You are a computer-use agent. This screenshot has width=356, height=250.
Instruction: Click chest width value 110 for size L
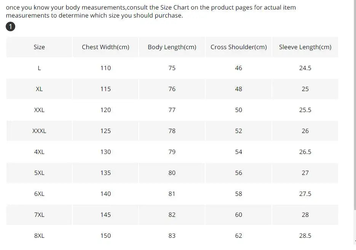pos(105,68)
